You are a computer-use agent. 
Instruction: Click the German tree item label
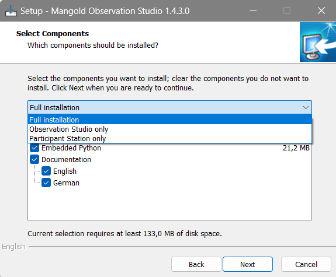coord(66,183)
